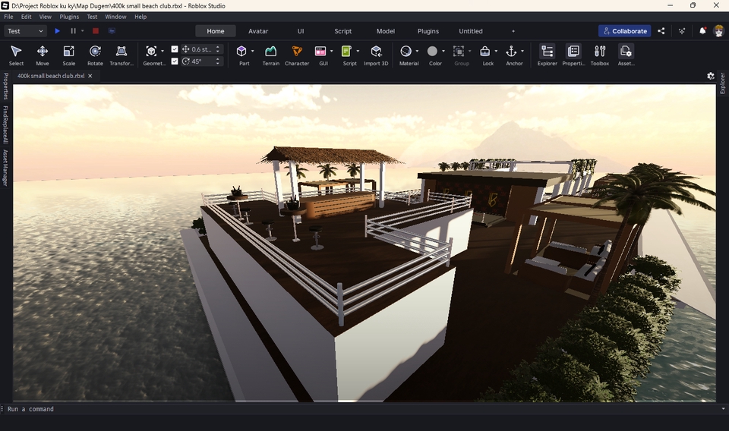729x431 pixels.
Task: Expand the Material dropdown arrow
Action: [x=417, y=52]
